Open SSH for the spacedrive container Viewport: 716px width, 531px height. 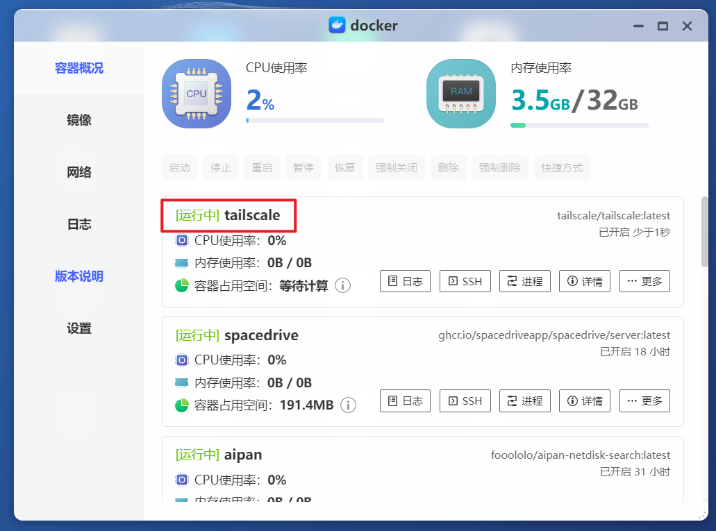click(x=465, y=401)
